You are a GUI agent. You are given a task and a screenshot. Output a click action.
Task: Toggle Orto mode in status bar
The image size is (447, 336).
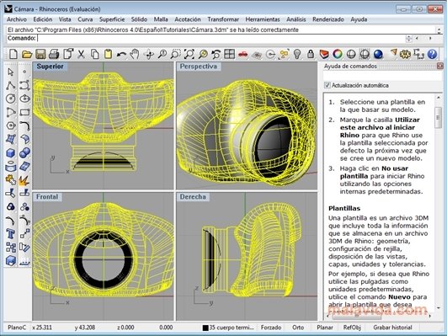tap(298, 328)
